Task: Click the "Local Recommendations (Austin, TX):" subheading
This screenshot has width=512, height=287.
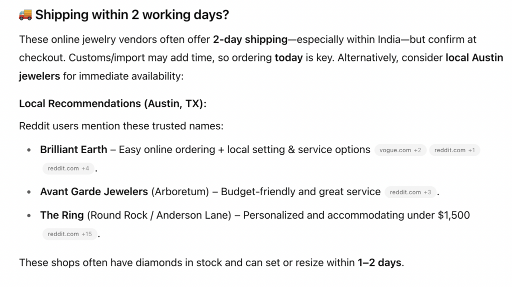Action: click(x=112, y=103)
